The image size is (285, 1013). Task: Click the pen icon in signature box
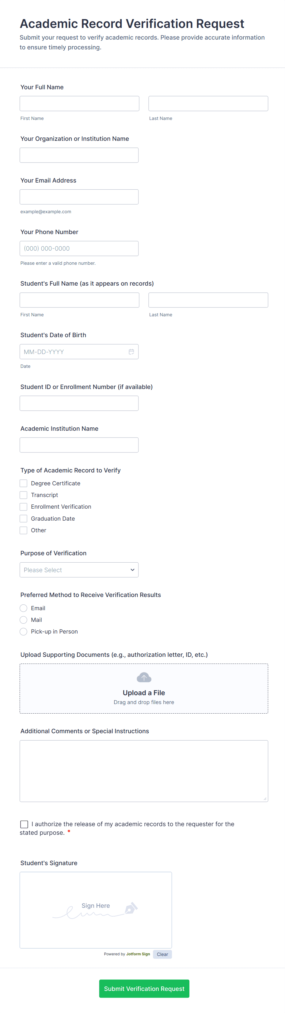click(x=131, y=908)
